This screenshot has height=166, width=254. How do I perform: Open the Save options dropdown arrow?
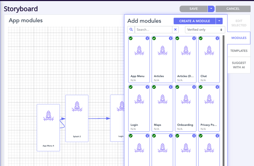211,9
